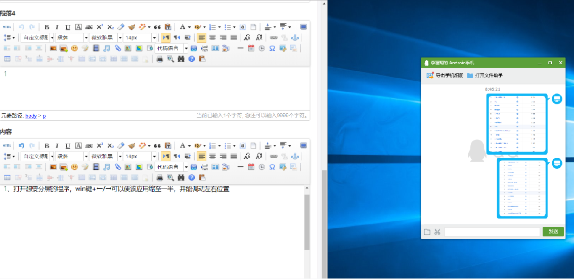Click the QQ message input field
574x279 pixels.
[x=492, y=232]
